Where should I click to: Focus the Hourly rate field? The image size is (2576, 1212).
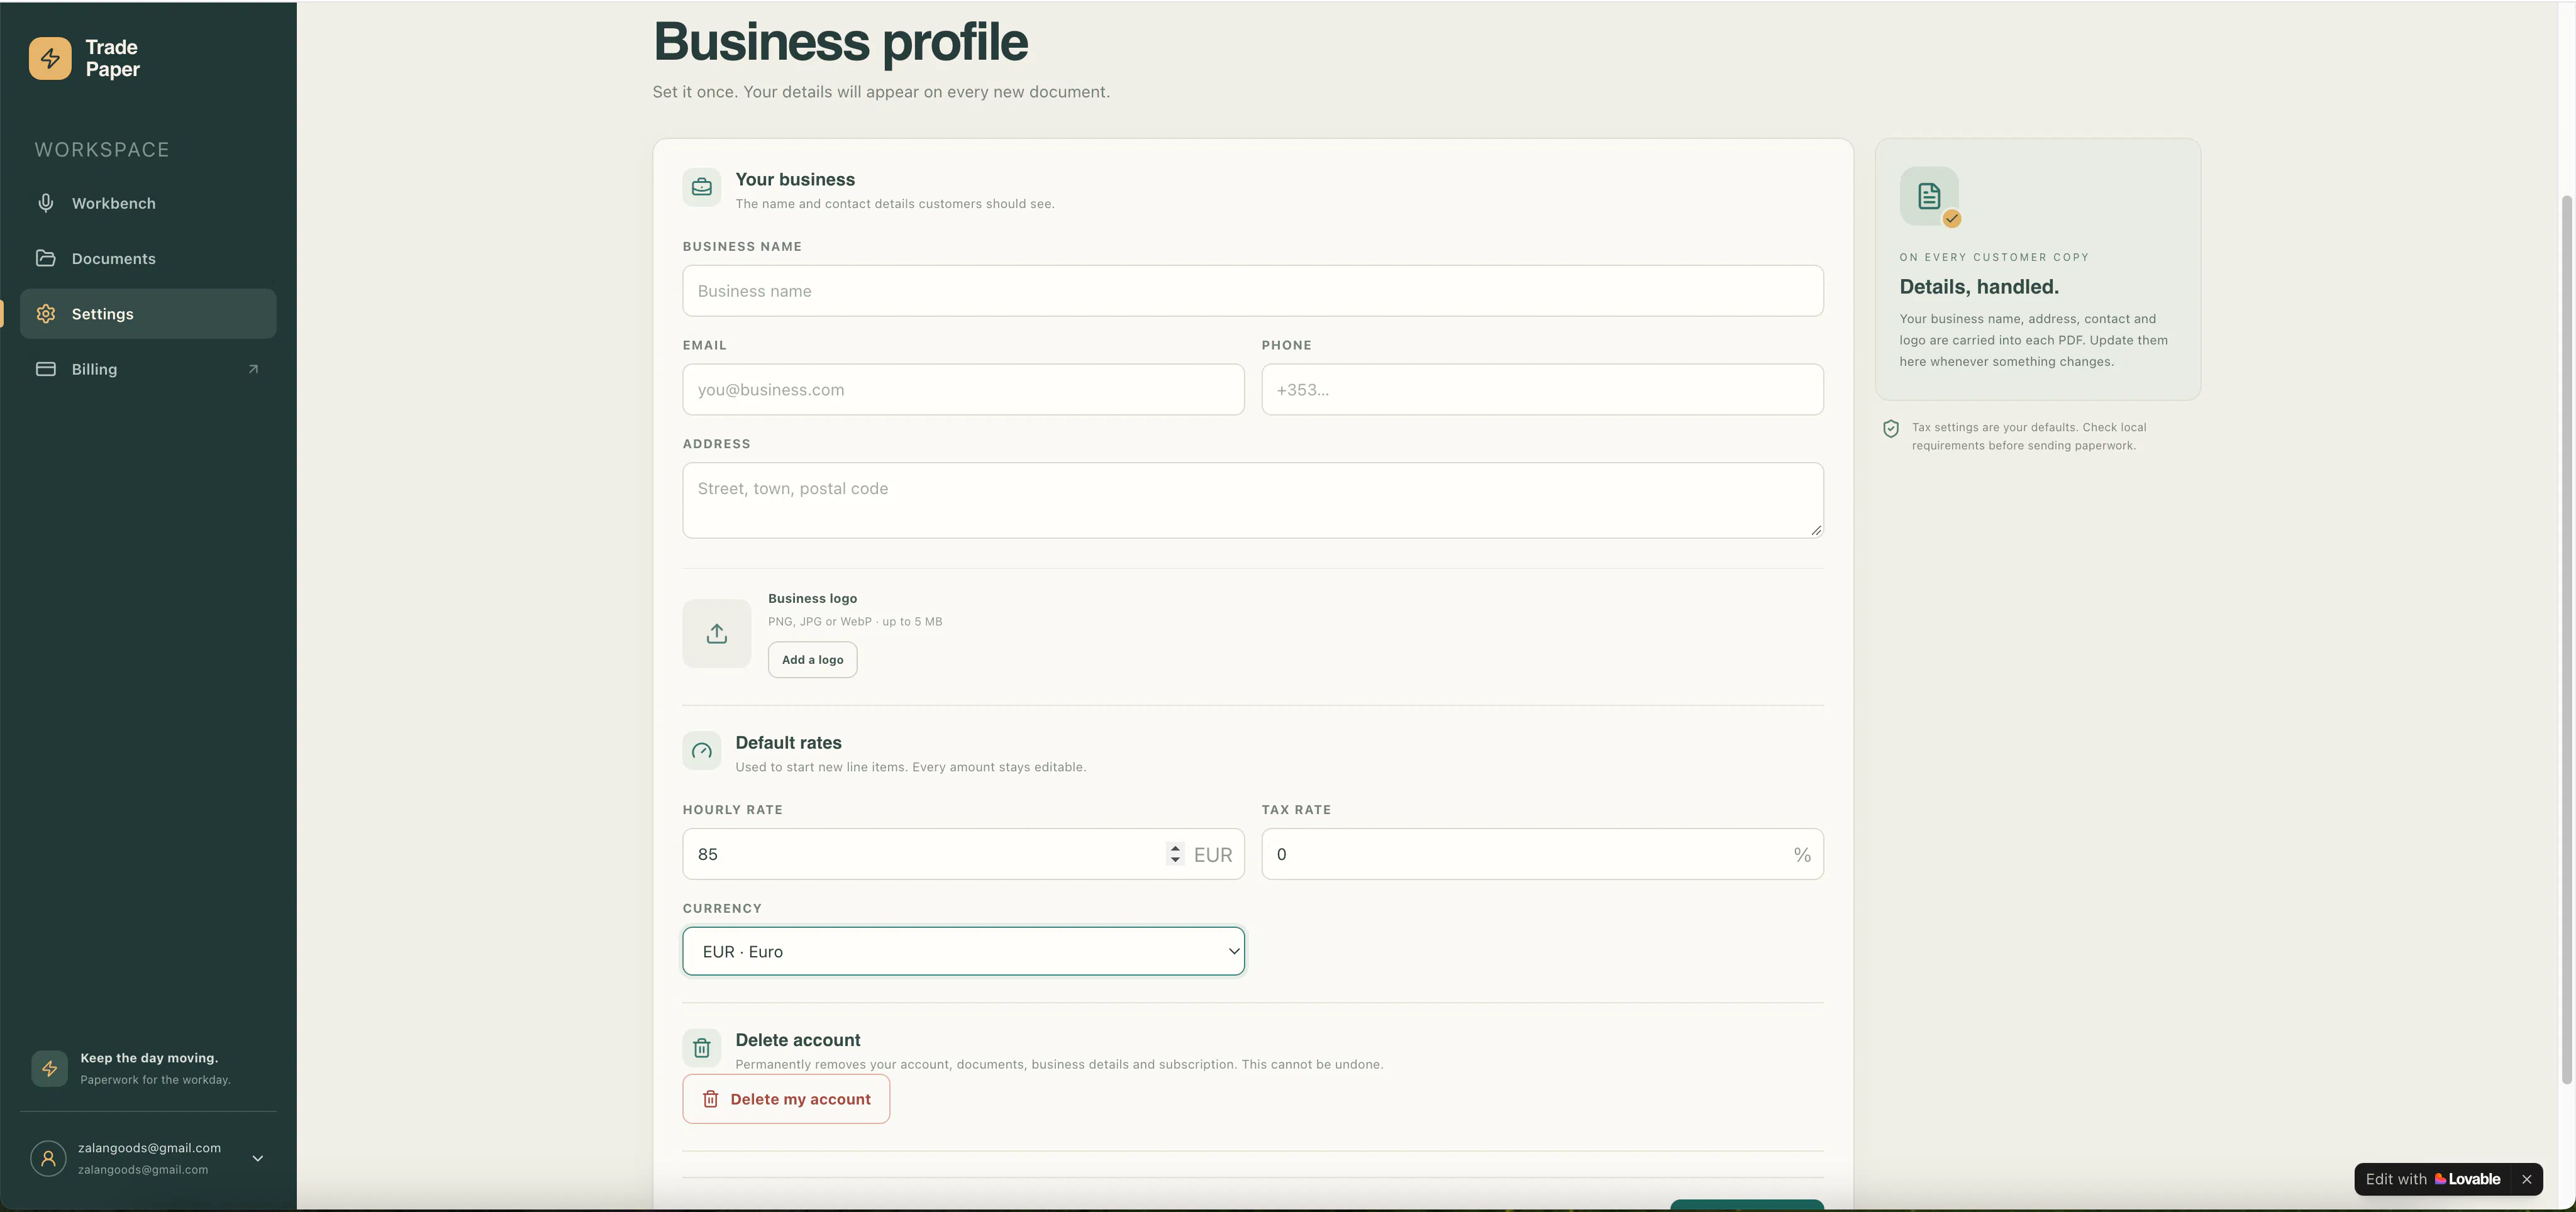pos(963,854)
